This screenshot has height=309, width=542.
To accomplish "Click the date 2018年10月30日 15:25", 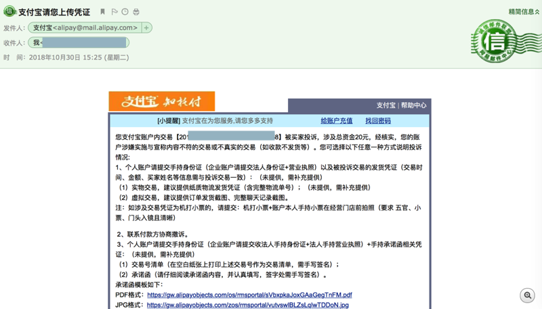I will (65, 57).
